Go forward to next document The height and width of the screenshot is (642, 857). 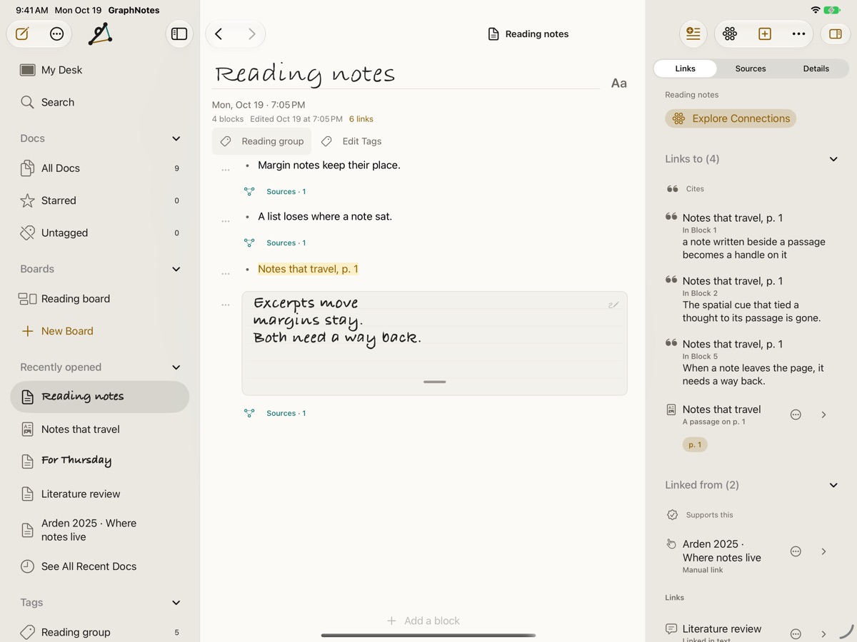[251, 34]
